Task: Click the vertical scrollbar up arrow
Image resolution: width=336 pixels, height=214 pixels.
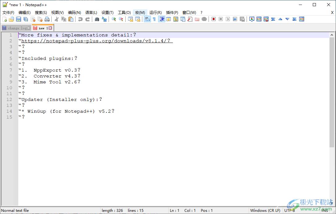Action: click(332, 35)
